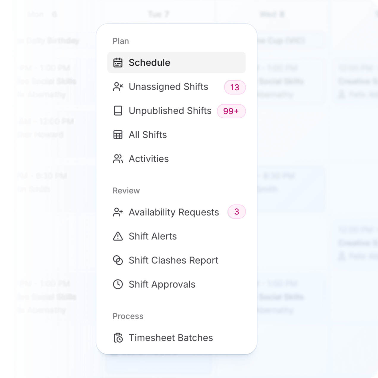Open Shift Approvals
This screenshot has width=378, height=378.
point(162,284)
